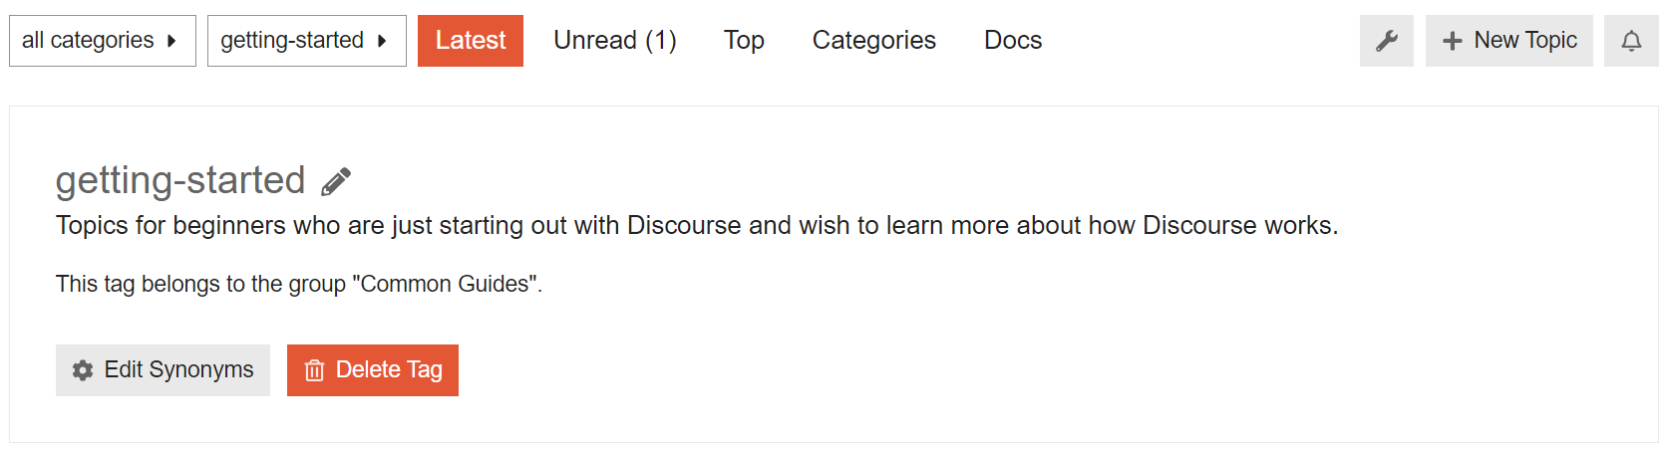Go to the Top topics tab
The width and height of the screenshot is (1669, 452).
(x=744, y=41)
